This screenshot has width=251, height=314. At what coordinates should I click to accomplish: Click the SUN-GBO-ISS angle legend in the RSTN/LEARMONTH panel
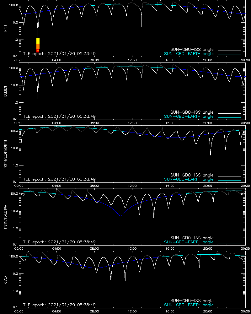coord(192,175)
